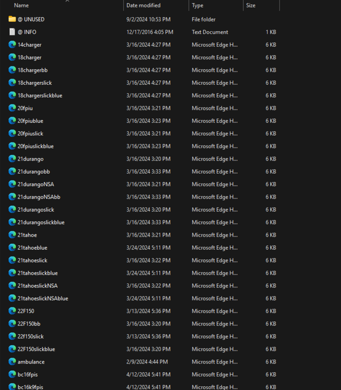The image size is (341, 390).
Task: Click the date 12/17/2016 4:05 PM
Action: 150,32
